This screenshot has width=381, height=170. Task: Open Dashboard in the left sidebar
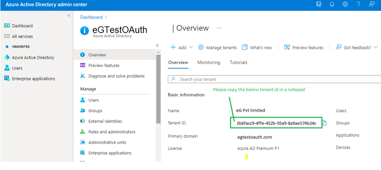pos(22,26)
